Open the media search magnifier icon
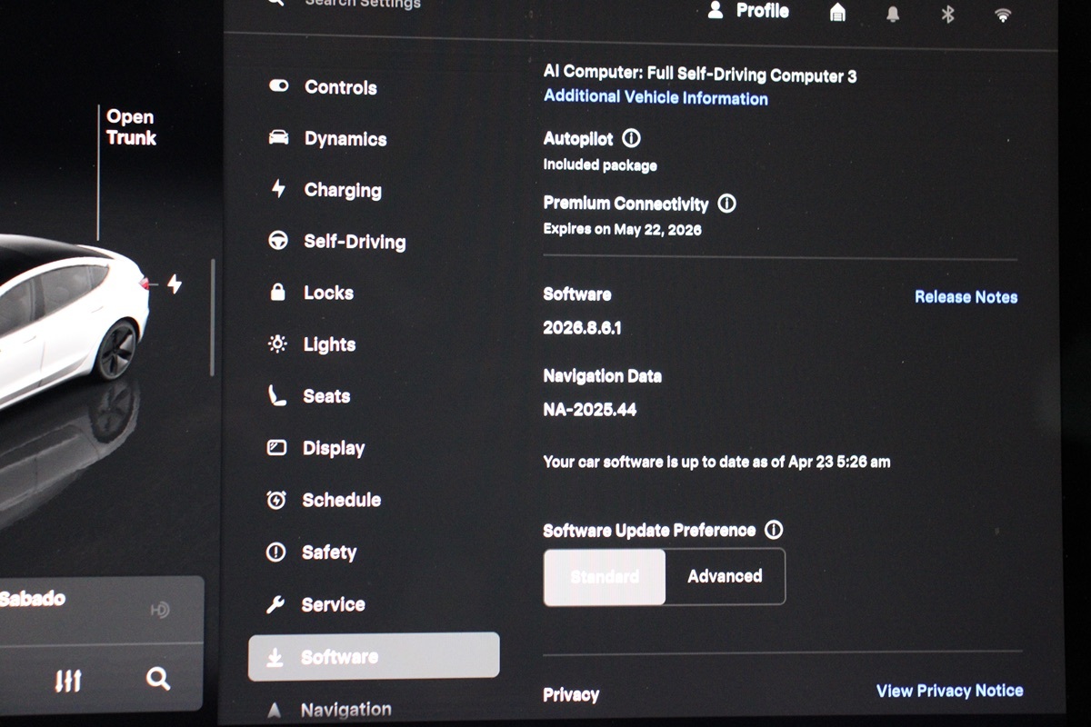1091x727 pixels. pos(158,678)
